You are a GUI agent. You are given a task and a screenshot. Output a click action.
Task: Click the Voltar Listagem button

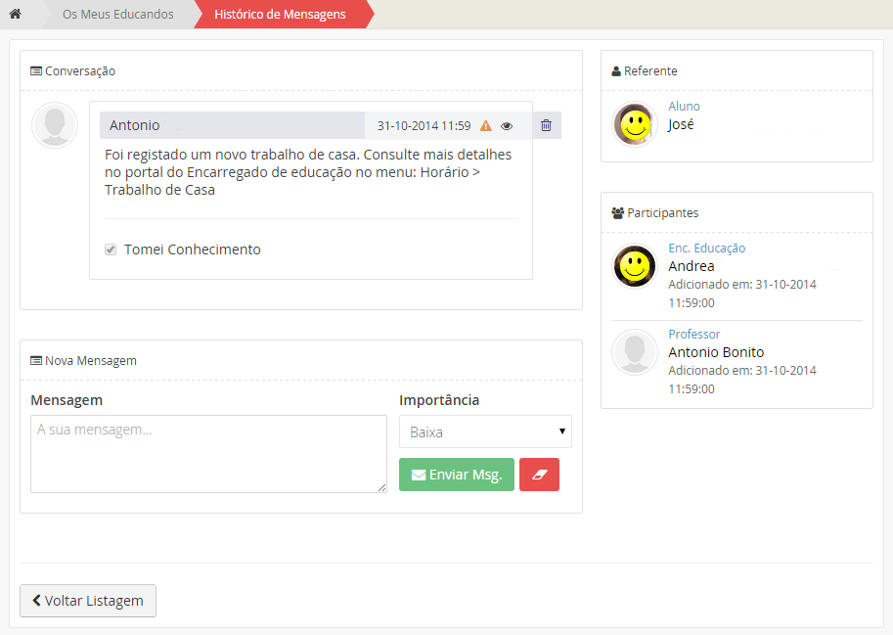(88, 601)
